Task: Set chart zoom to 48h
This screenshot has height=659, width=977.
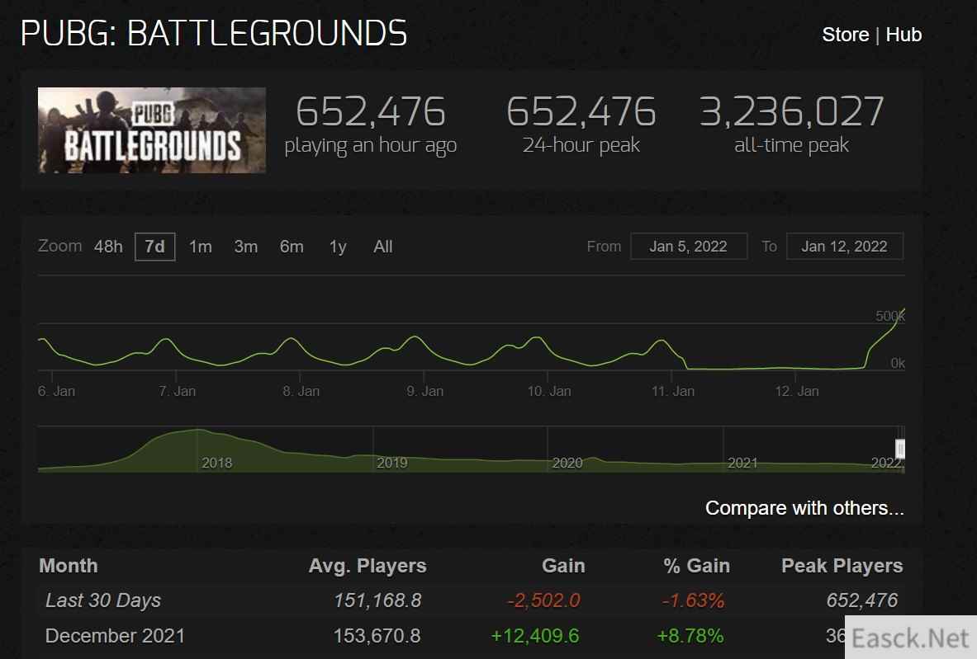Action: pos(108,247)
